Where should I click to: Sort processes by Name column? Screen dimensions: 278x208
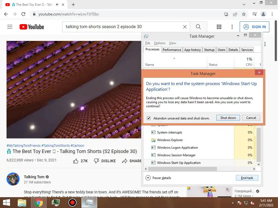click(x=175, y=62)
